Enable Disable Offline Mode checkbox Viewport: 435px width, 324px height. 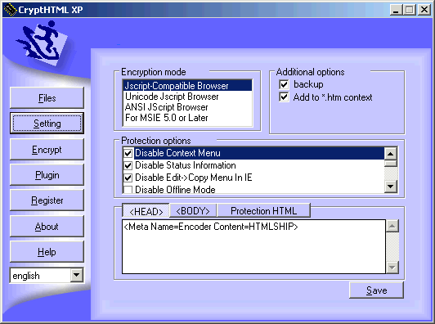point(128,190)
